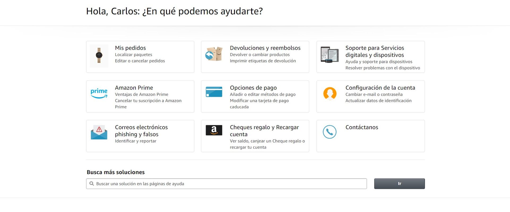Click 'Cancelar tu suscripción a Amazon Prime'
Image resolution: width=510 pixels, height=212 pixels.
click(148, 104)
